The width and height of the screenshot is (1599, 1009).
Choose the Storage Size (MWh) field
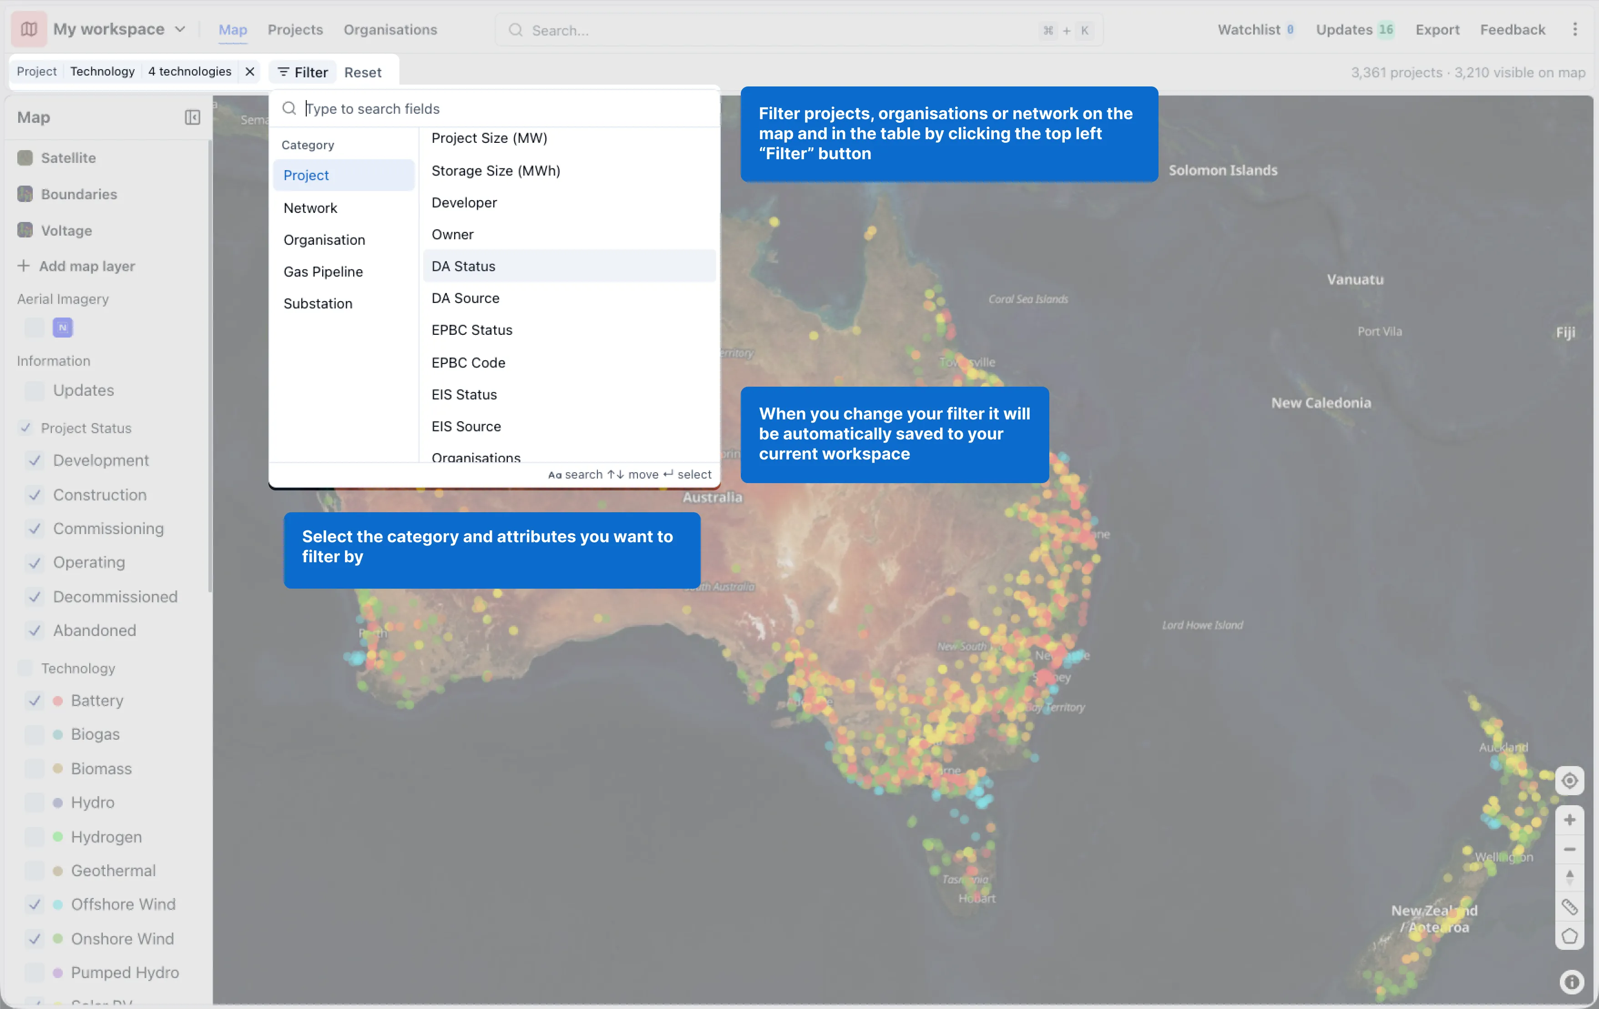570,171
